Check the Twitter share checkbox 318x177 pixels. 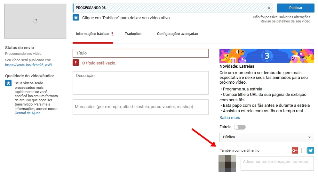pos(304,150)
